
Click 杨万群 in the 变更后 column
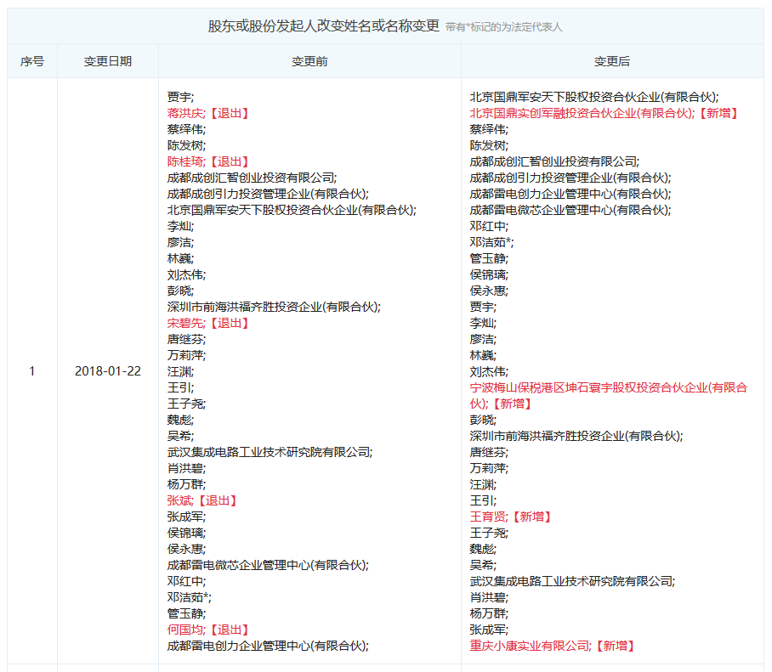tap(489, 613)
